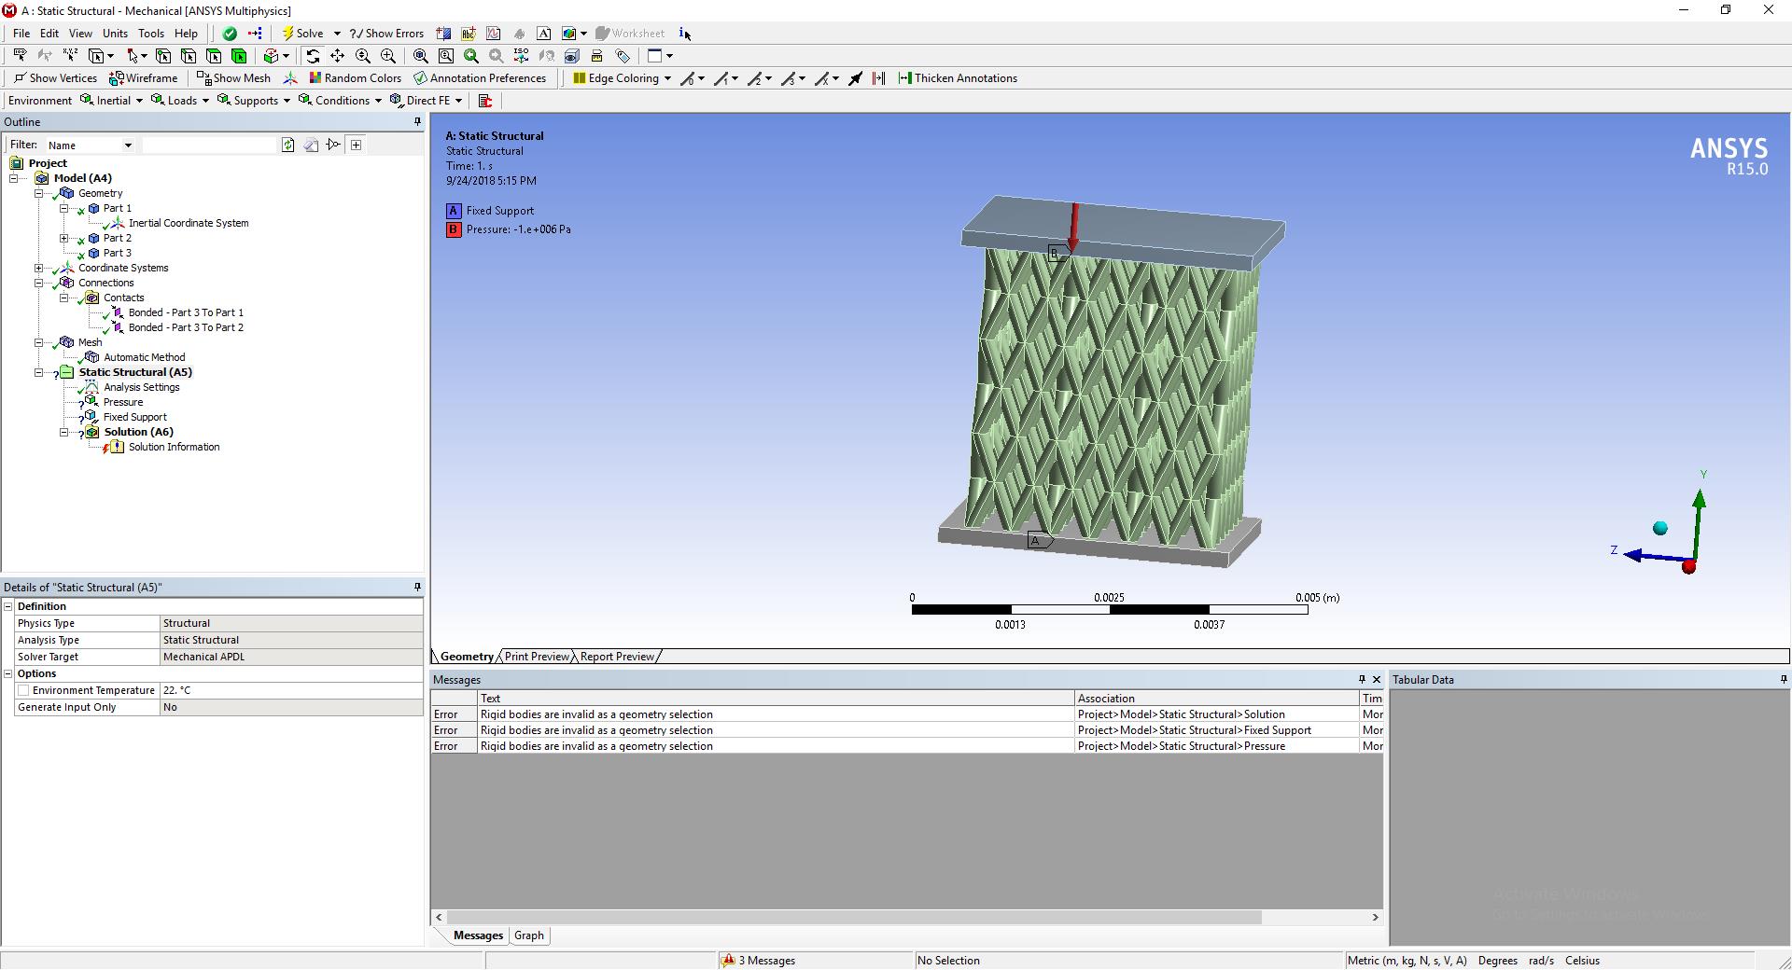
Task: Pin the Details panel
Action: (417, 587)
